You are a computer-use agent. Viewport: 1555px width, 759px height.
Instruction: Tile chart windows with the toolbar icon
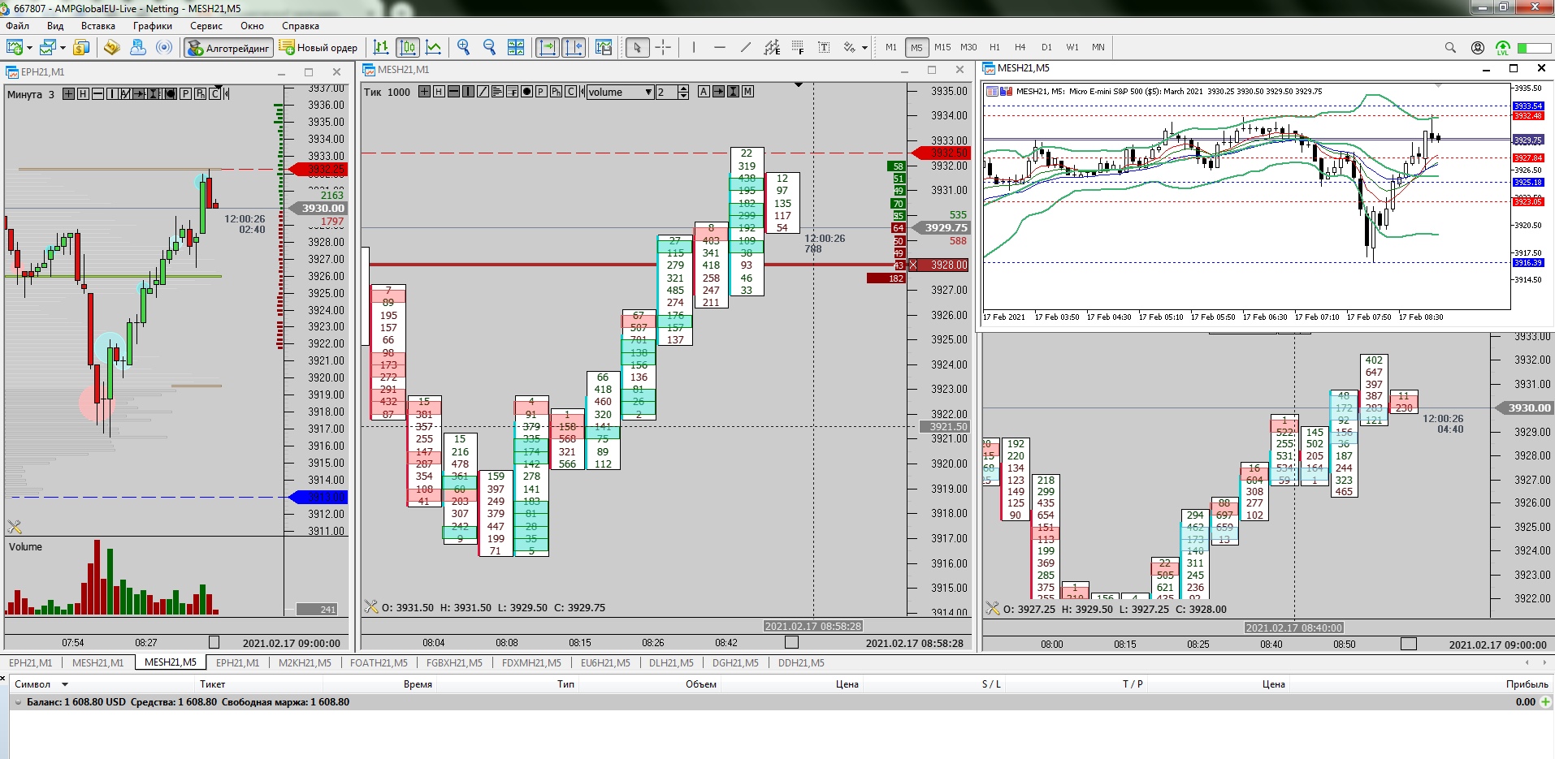[516, 47]
